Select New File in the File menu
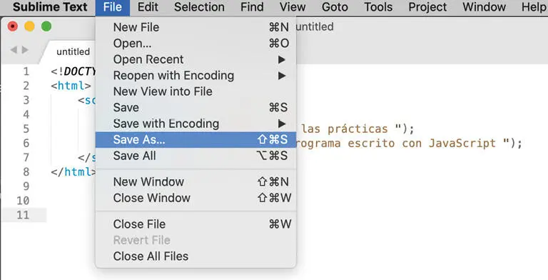The height and width of the screenshot is (280, 548). coord(196,27)
